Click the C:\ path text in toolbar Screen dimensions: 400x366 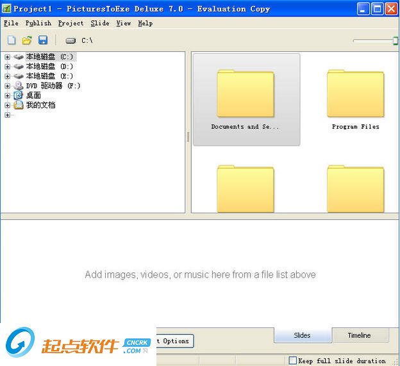(x=87, y=40)
